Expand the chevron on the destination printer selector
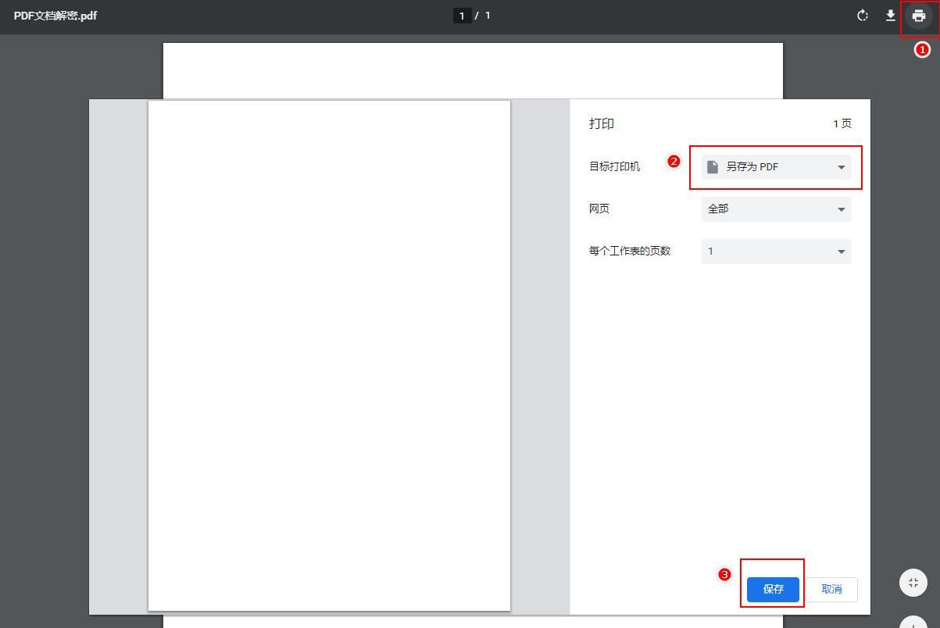 841,166
